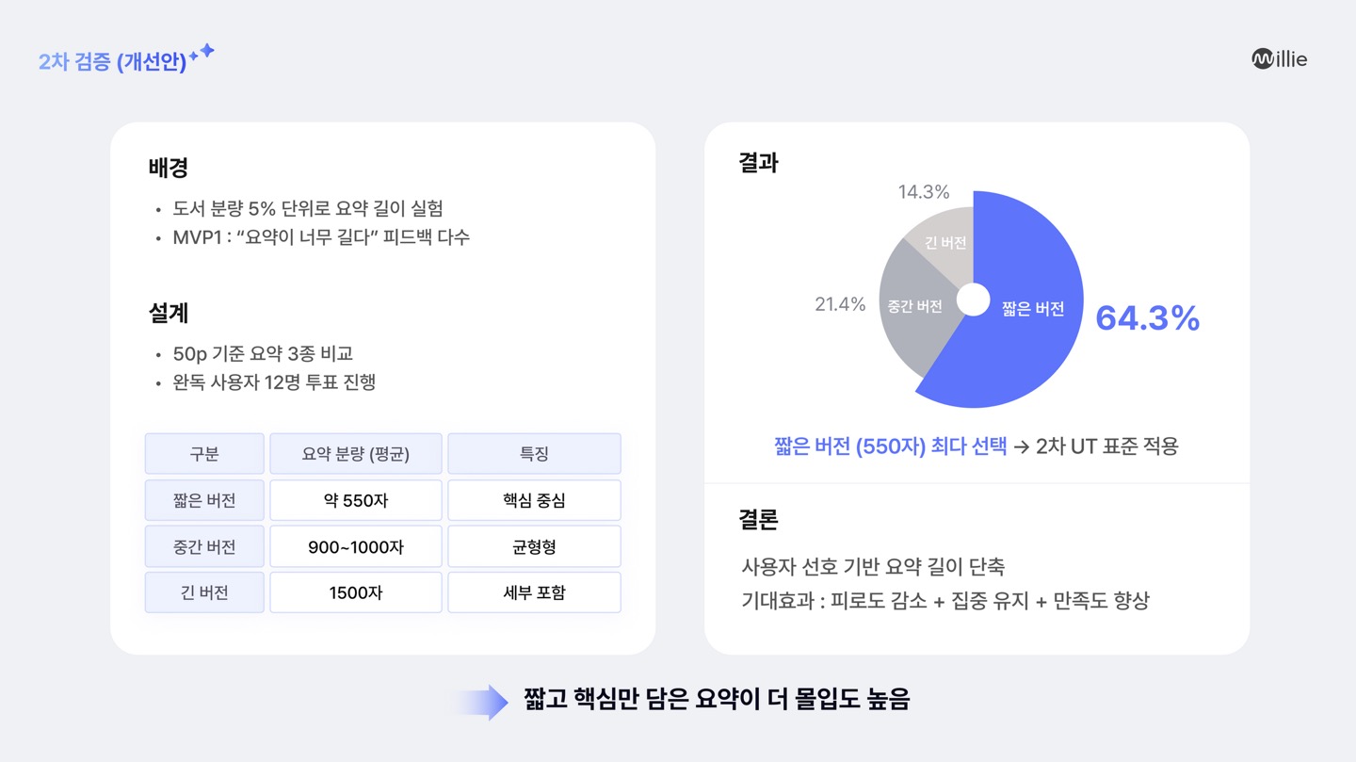Click the blue 짧은 버전 (550자) 최다 선택 text
The width and height of the screenshot is (1356, 762).
890,446
